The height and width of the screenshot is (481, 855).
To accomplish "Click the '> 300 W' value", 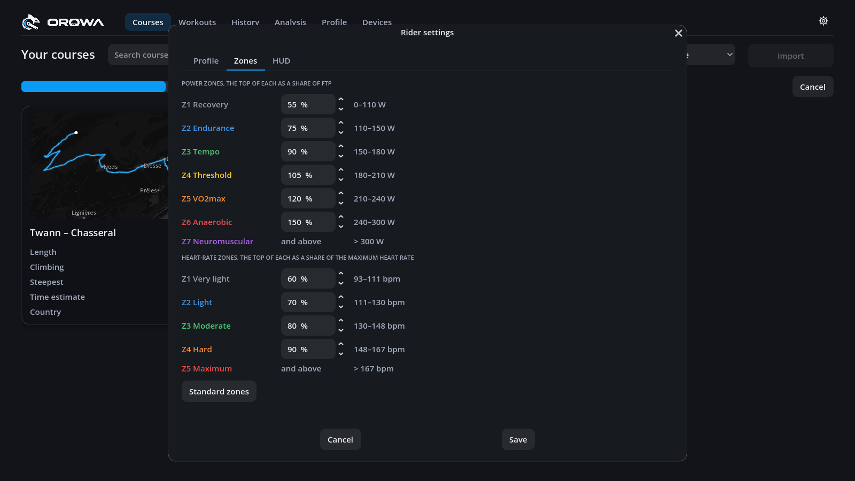I will [369, 242].
